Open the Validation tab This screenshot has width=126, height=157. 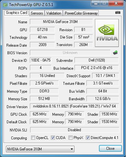[54, 13]
